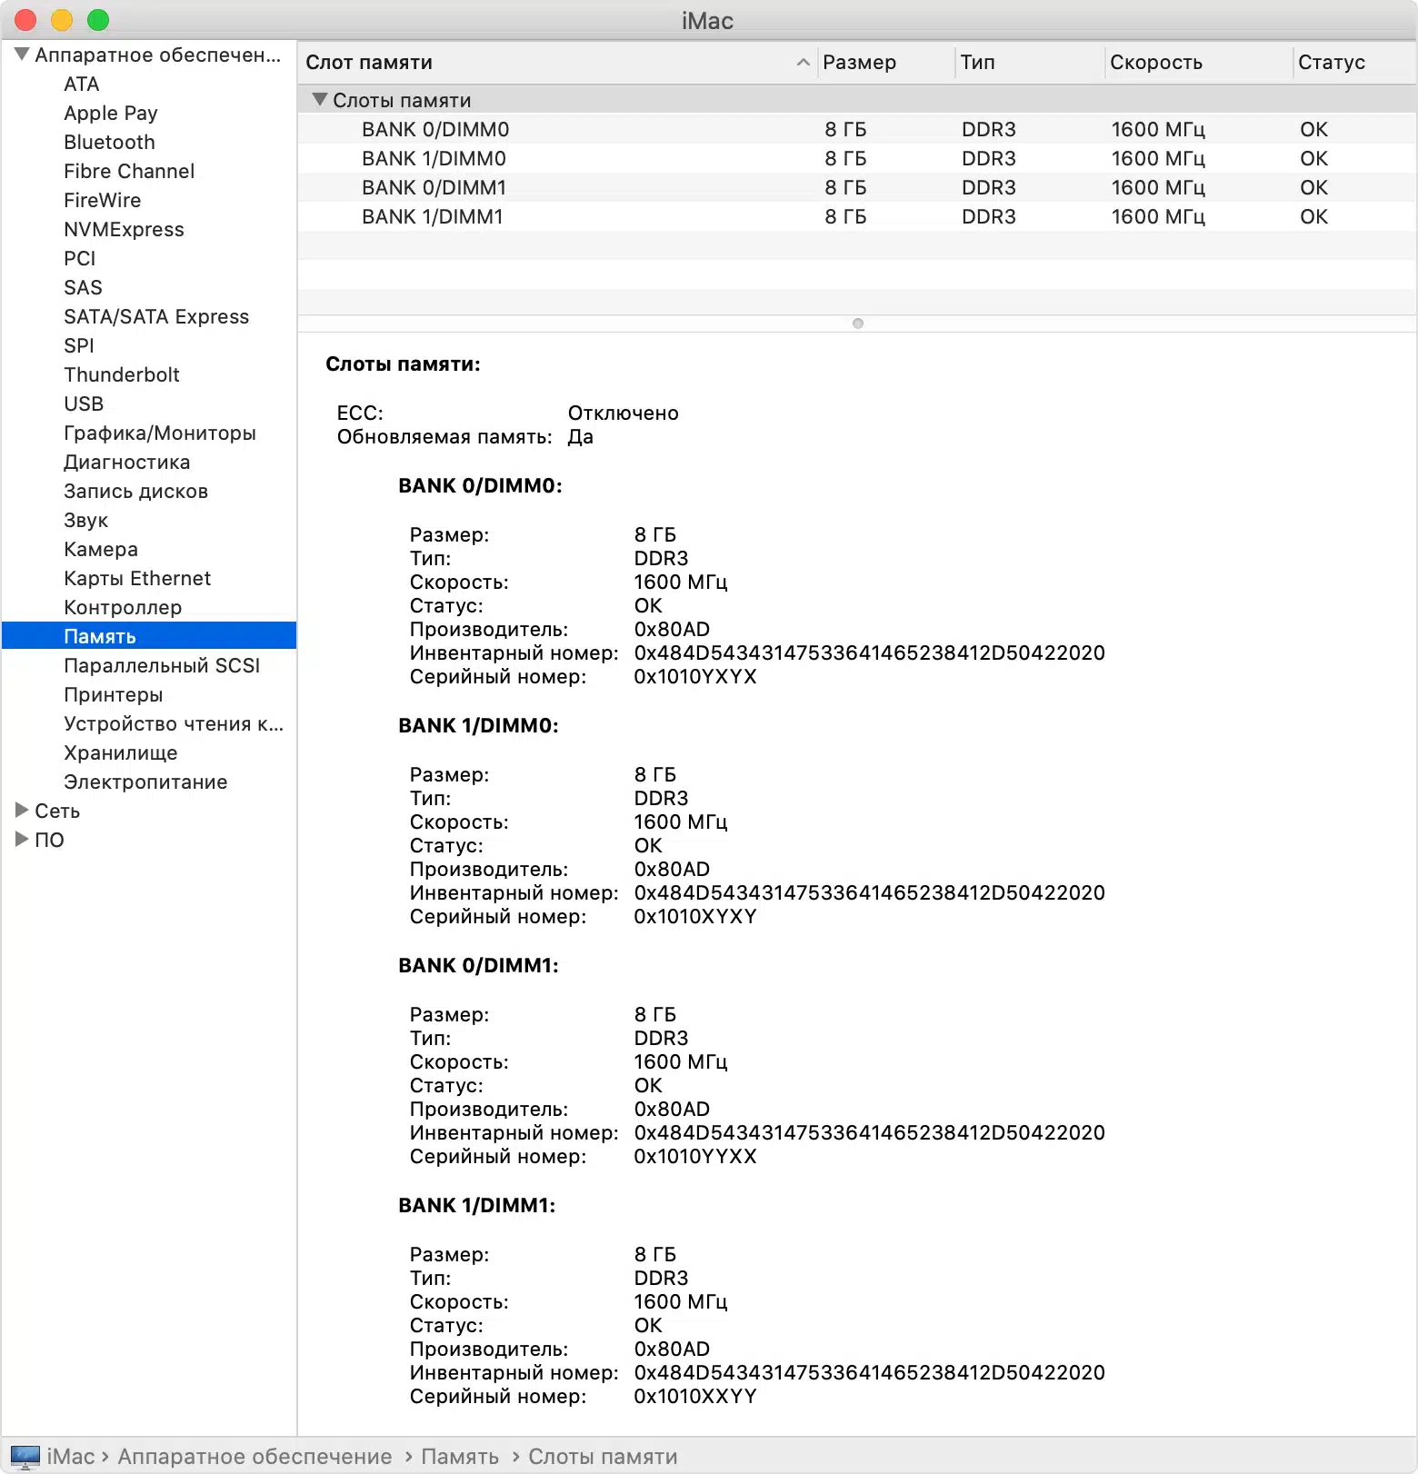Open the Контроллер section

[123, 607]
